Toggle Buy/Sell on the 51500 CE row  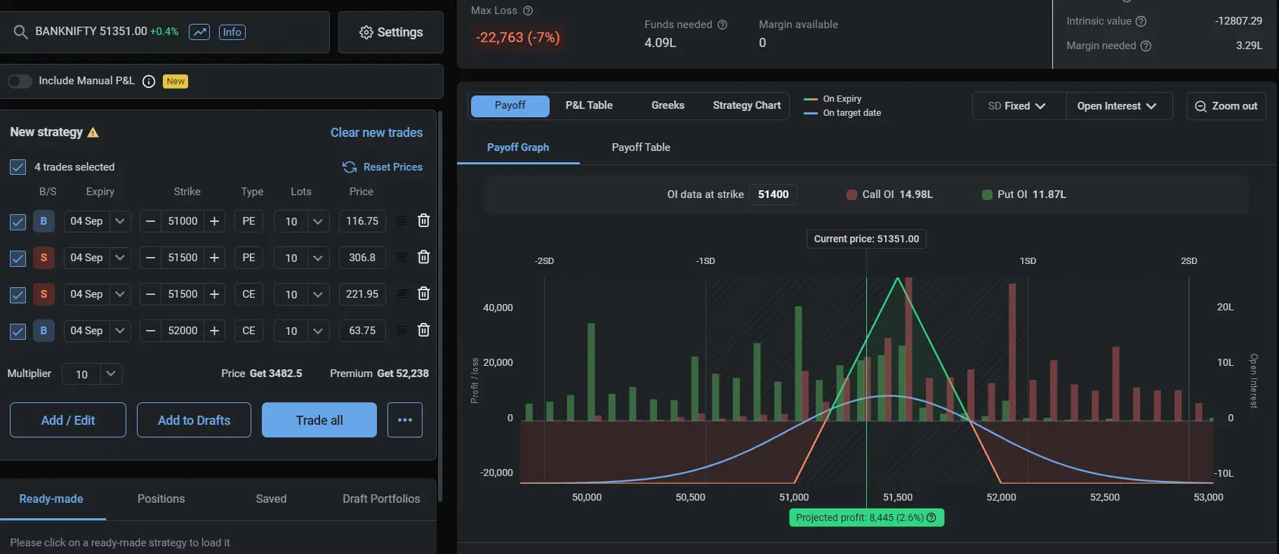[44, 294]
